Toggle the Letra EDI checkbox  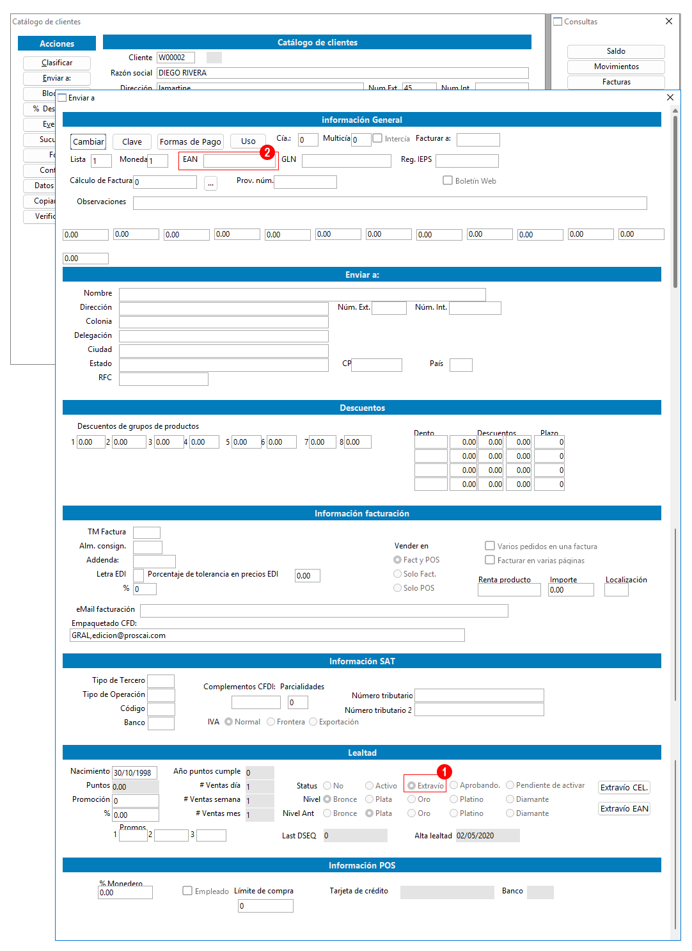tap(138, 575)
